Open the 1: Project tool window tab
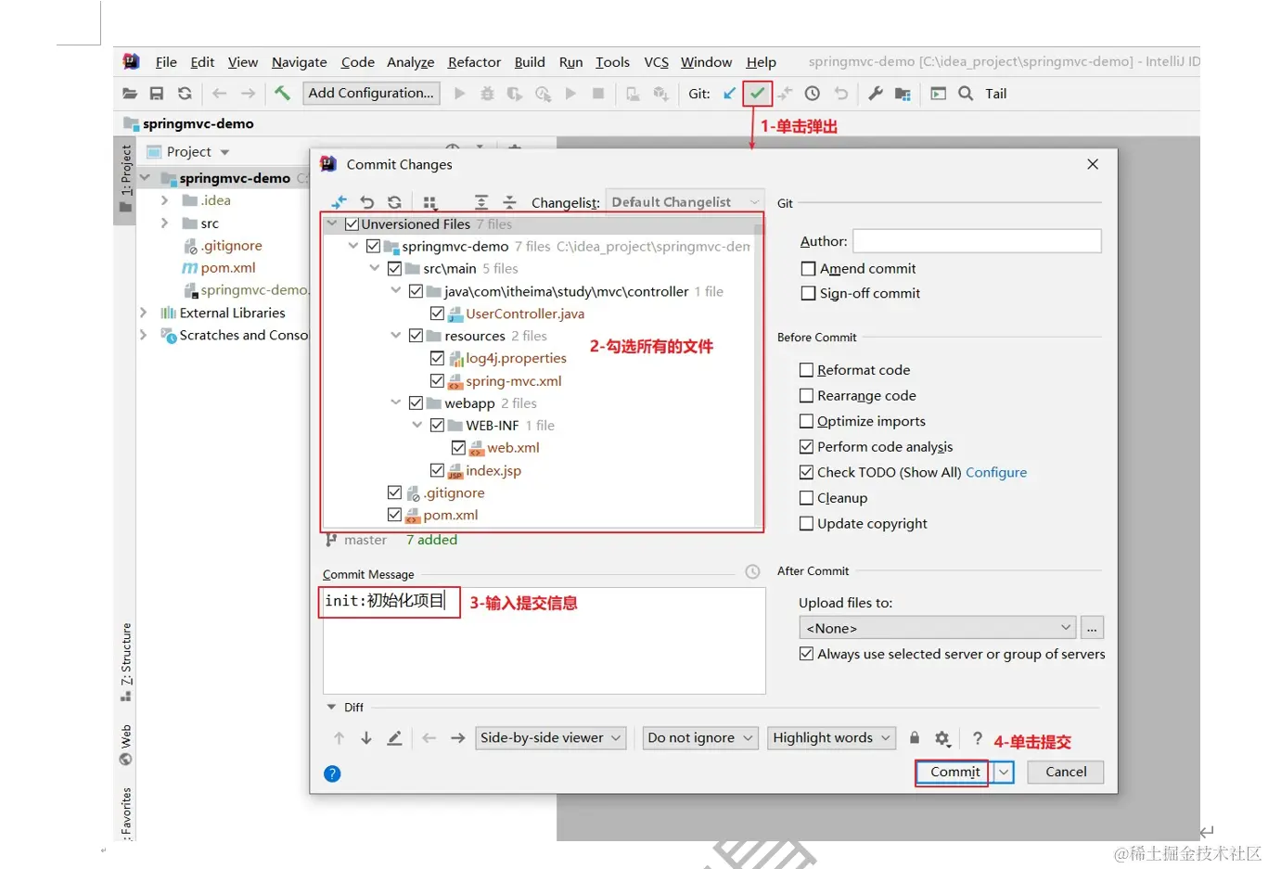The width and height of the screenshot is (1268, 869). click(x=125, y=181)
